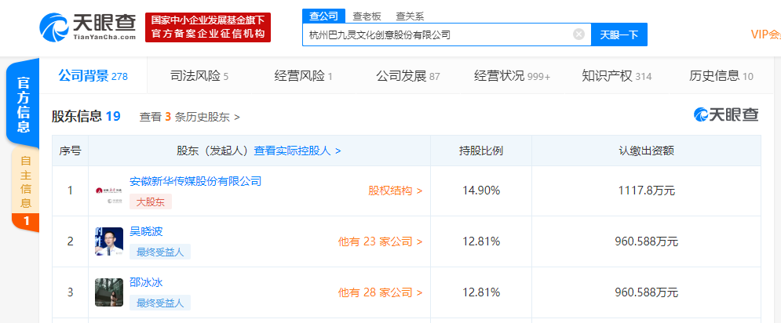Click 查看实际控股人 link in table header
This screenshot has width=781, height=323.
point(297,151)
